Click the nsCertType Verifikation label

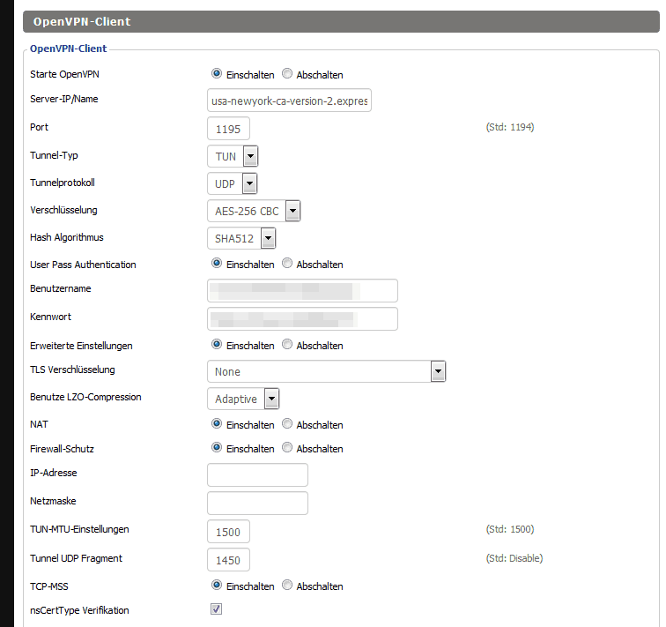coord(79,610)
